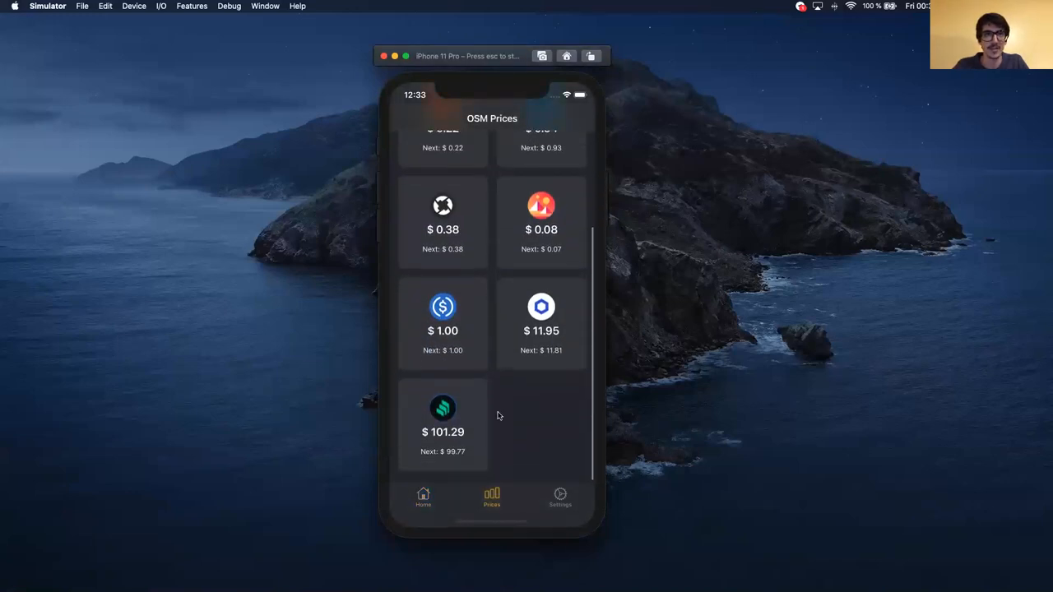Select the $ 0.08 price text

point(541,229)
